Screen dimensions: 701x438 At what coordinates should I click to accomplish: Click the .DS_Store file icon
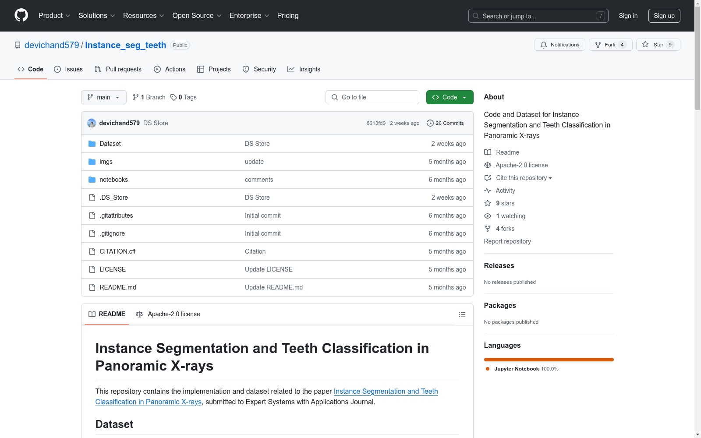(x=92, y=198)
